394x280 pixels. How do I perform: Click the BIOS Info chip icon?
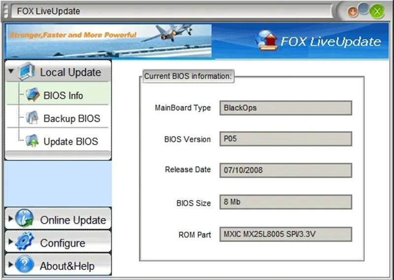33,95
